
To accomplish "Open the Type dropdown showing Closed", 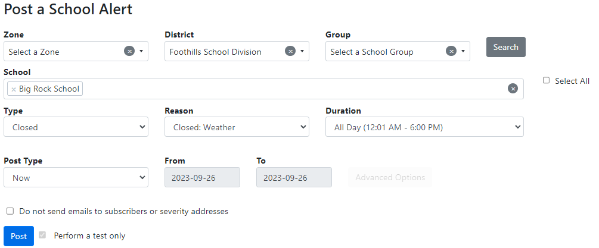I will pyautogui.click(x=76, y=127).
